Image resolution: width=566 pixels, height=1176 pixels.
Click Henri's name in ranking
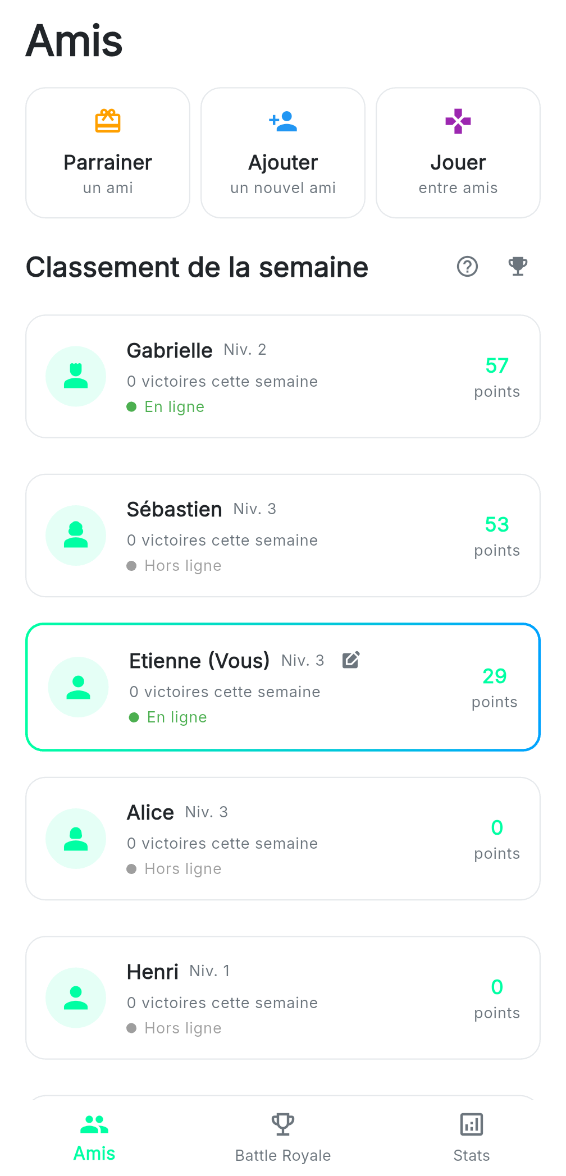153,972
